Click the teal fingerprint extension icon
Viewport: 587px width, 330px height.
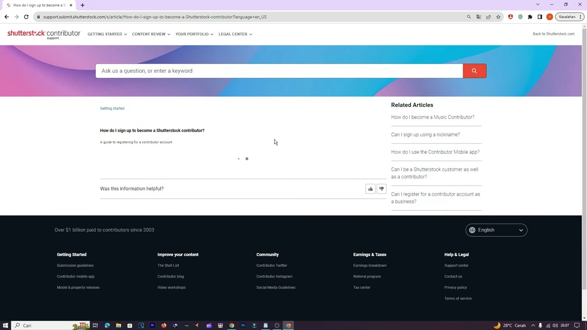coord(520,17)
